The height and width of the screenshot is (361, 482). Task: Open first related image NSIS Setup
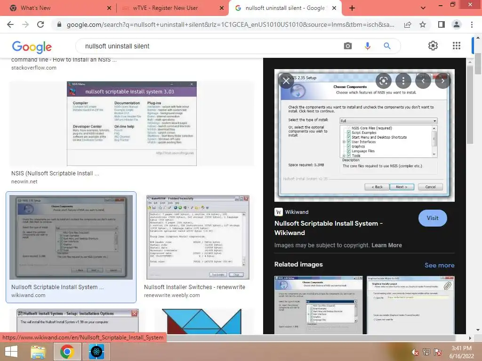point(319,305)
